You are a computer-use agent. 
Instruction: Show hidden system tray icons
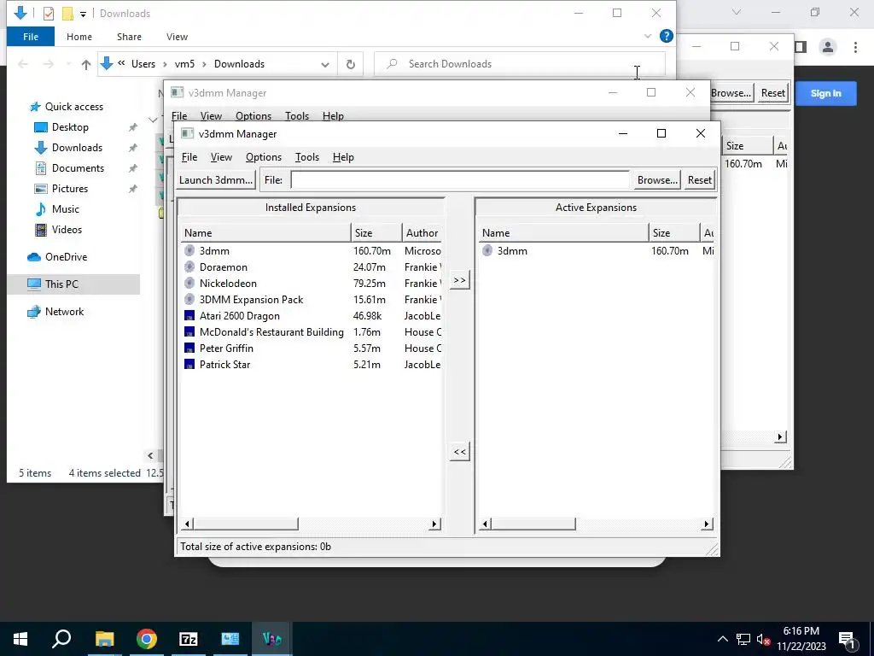pyautogui.click(x=722, y=640)
